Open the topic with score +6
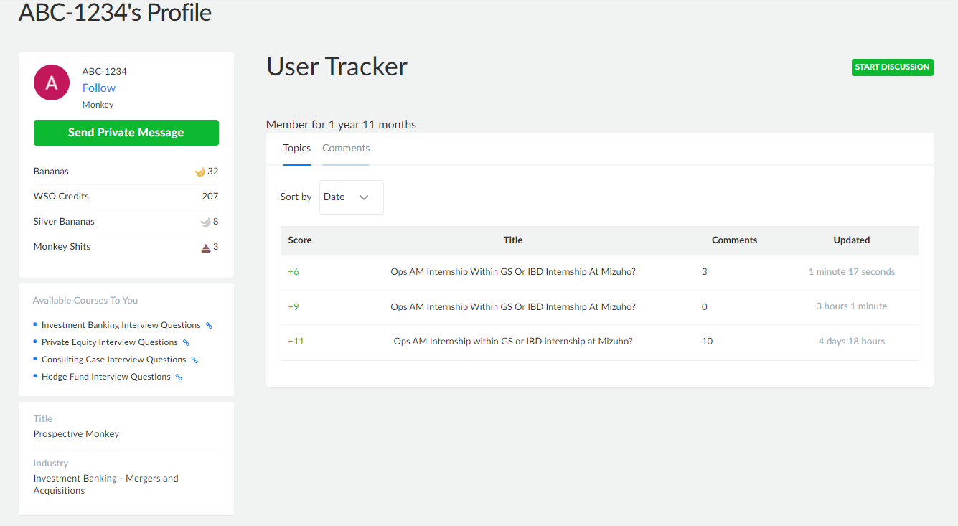The width and height of the screenshot is (958, 526). tap(513, 272)
